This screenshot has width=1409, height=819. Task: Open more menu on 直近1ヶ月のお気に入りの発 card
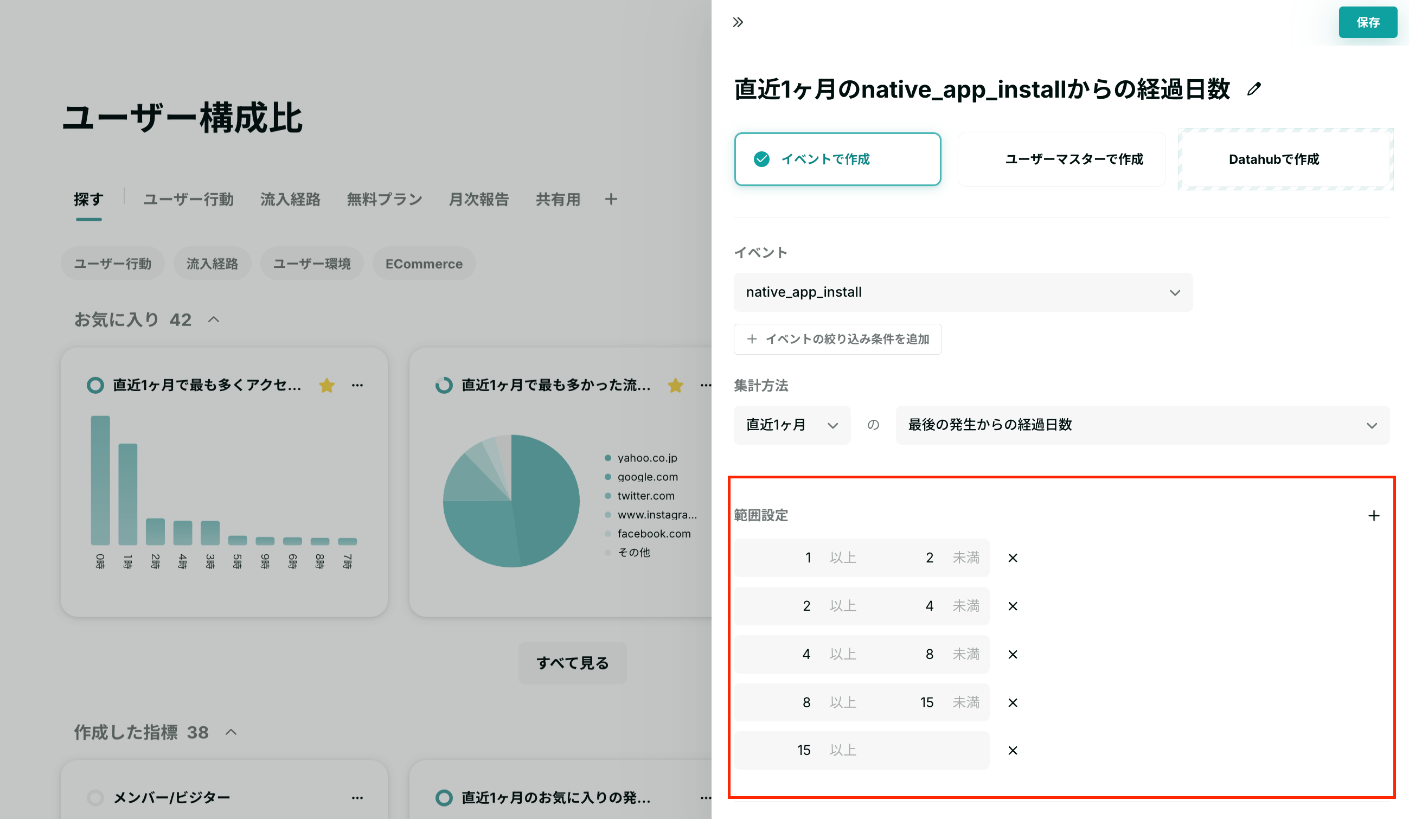[x=706, y=798]
